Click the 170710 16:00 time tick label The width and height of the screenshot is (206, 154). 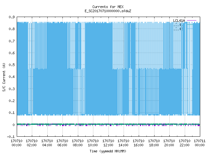pos(139,143)
